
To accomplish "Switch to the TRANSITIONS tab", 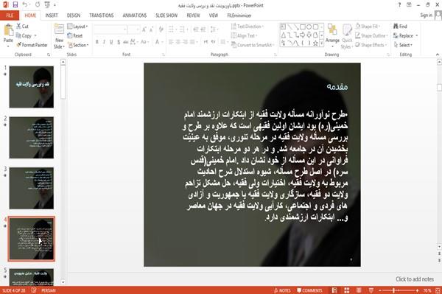I will pos(102,15).
